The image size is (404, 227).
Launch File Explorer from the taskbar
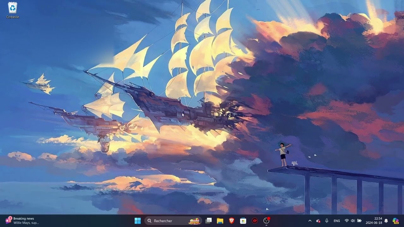tap(220, 221)
